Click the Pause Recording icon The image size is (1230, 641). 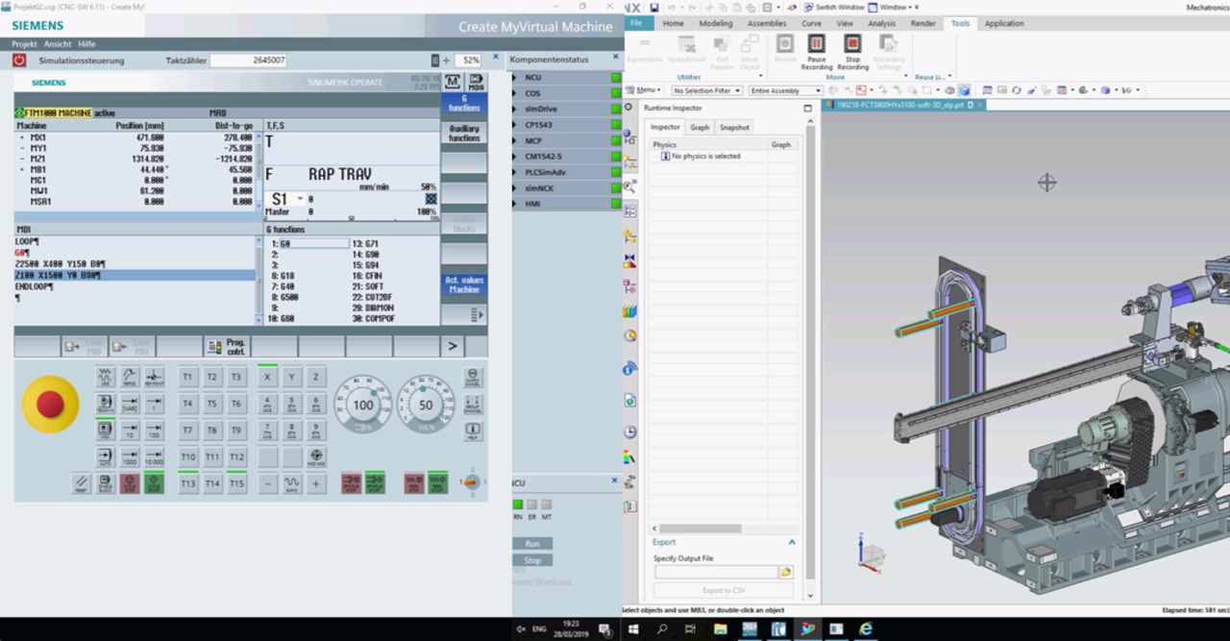click(816, 43)
